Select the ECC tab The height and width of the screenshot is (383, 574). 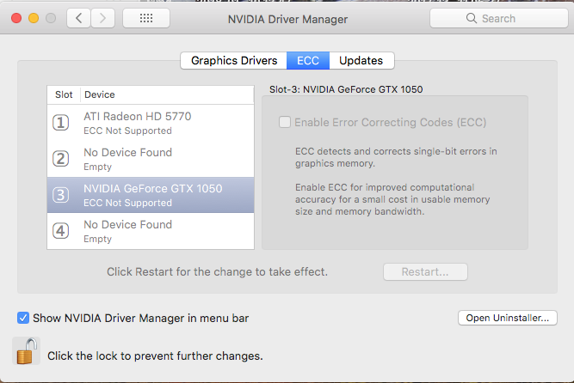pos(308,60)
